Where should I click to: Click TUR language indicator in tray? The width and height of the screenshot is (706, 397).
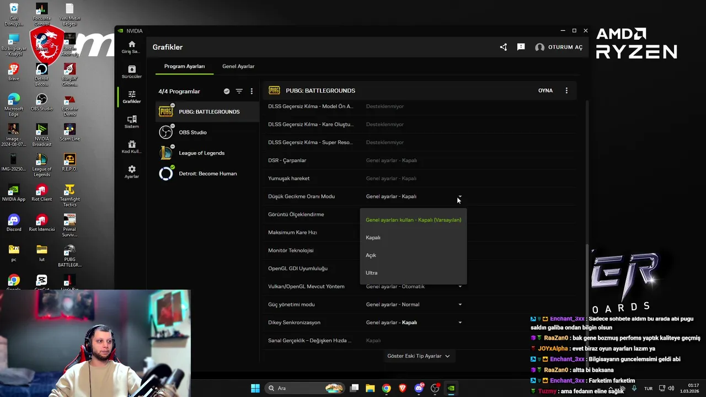click(649, 388)
